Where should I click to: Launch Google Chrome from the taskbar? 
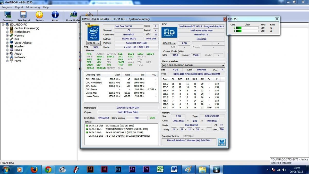tap(48, 169)
